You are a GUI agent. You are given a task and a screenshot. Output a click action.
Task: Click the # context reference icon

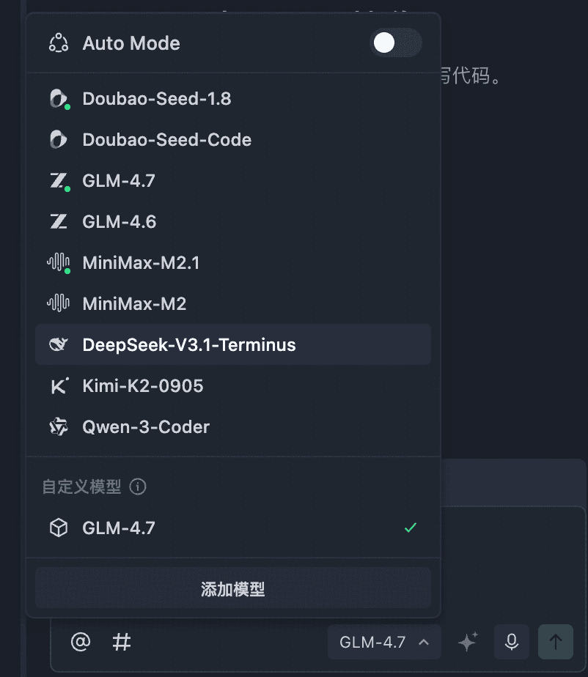click(122, 642)
